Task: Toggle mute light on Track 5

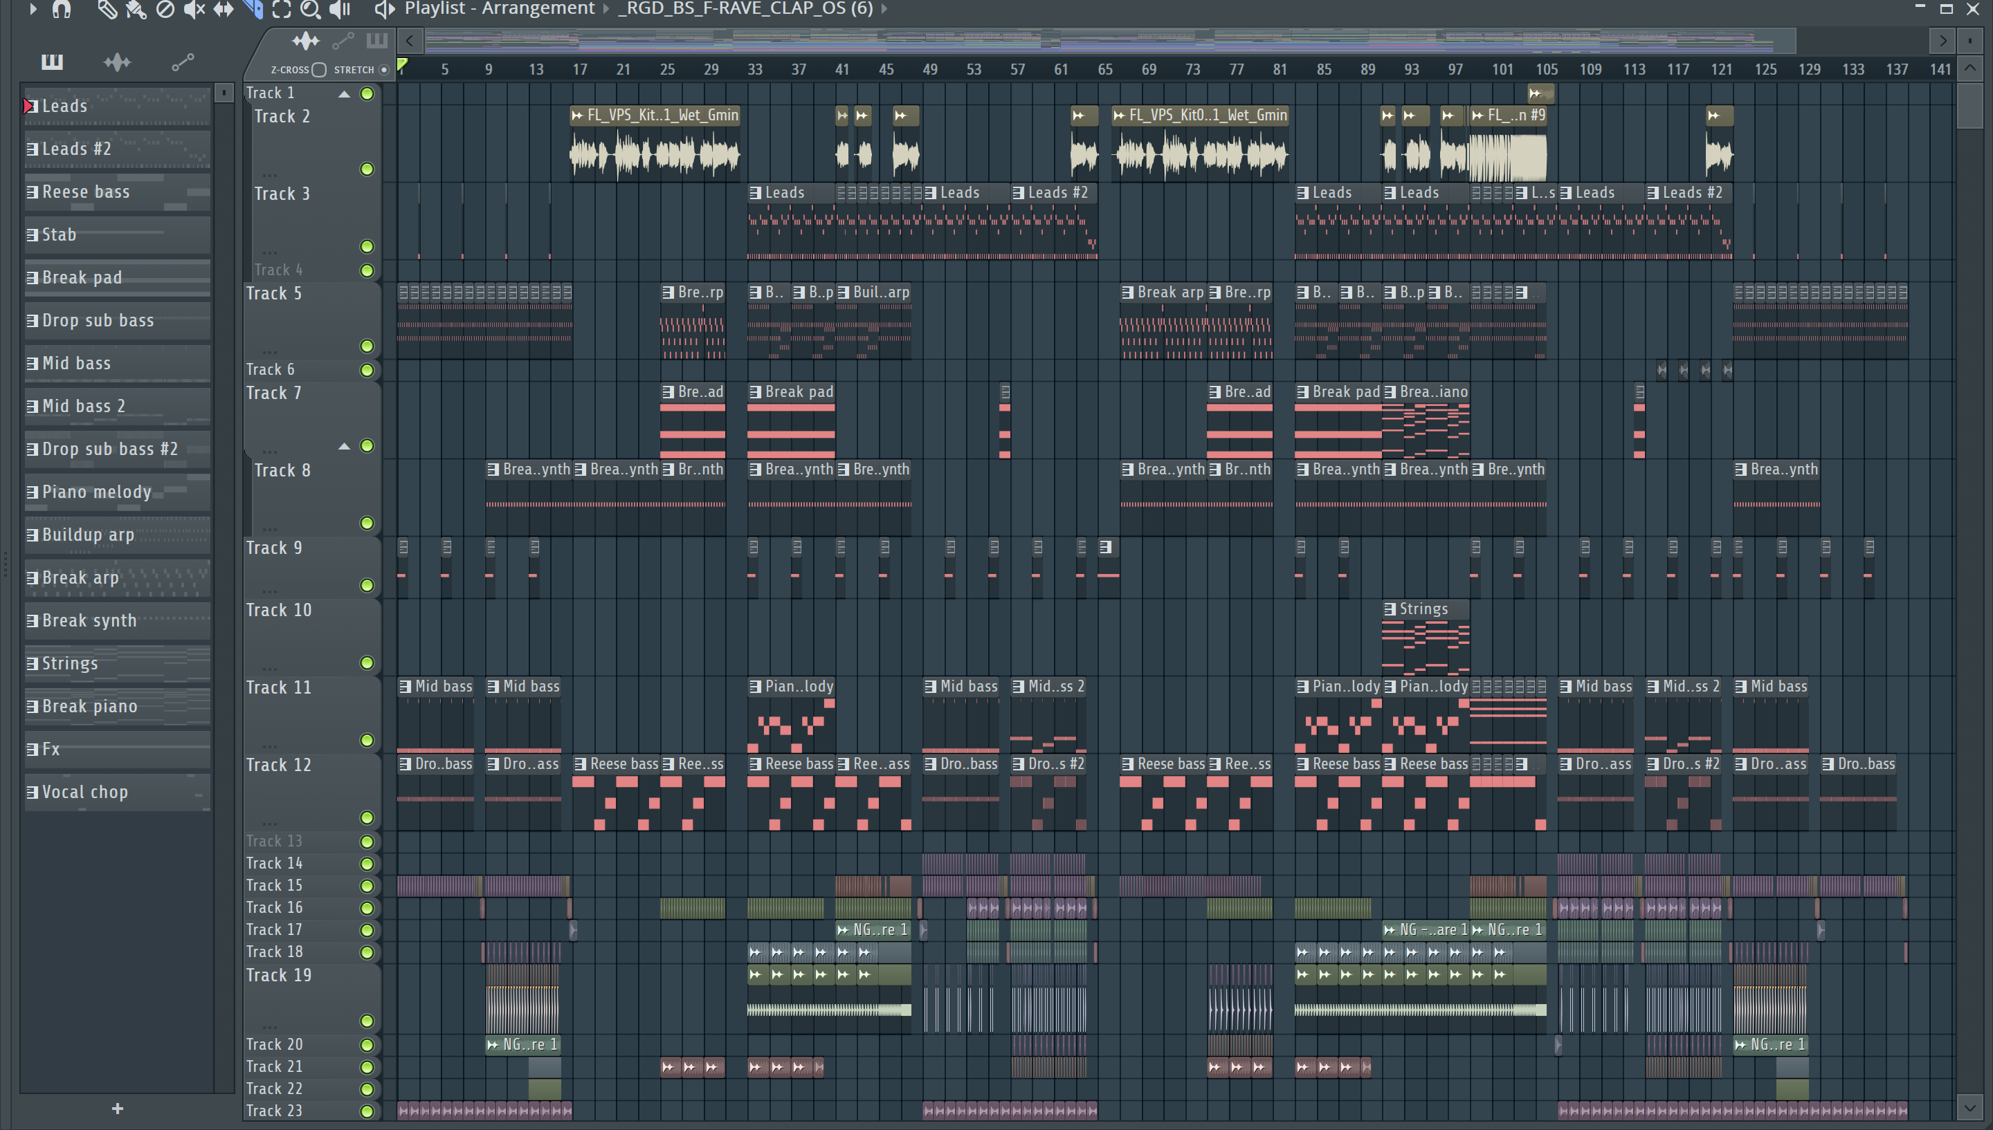Action: [x=367, y=345]
